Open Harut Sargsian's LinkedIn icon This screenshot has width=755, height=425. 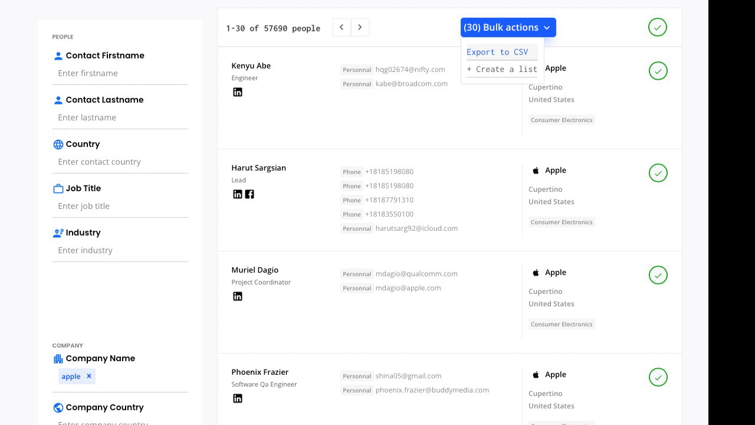pos(238,194)
